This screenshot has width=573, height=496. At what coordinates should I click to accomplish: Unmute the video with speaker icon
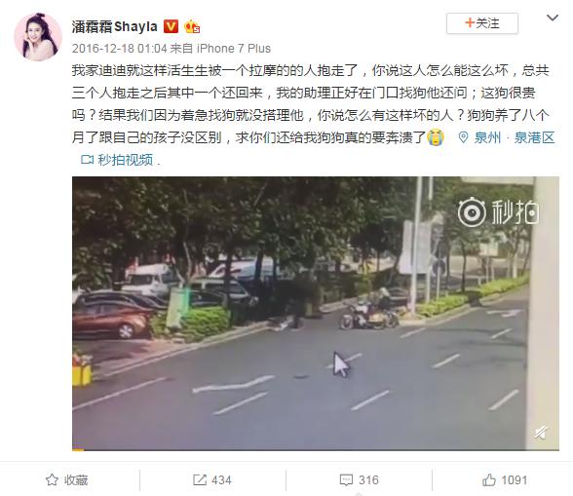tap(541, 433)
